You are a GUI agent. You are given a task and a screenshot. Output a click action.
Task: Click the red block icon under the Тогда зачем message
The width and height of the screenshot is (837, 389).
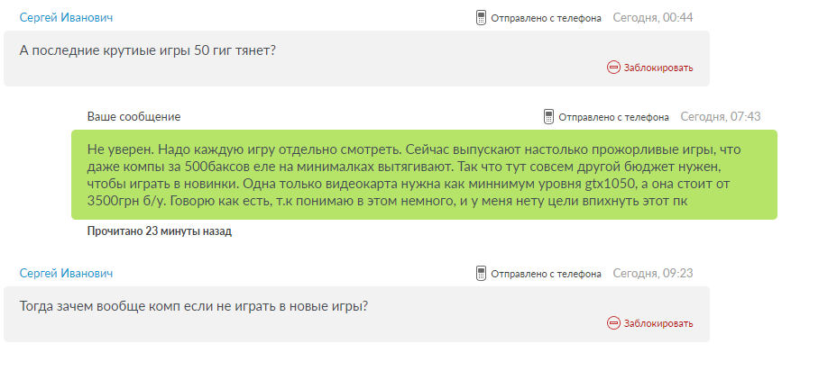point(613,323)
